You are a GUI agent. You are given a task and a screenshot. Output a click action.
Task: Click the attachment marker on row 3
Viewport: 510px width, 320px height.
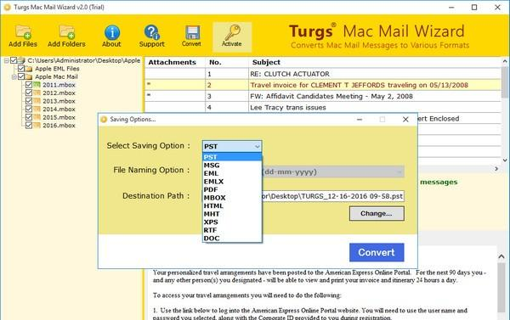click(149, 95)
